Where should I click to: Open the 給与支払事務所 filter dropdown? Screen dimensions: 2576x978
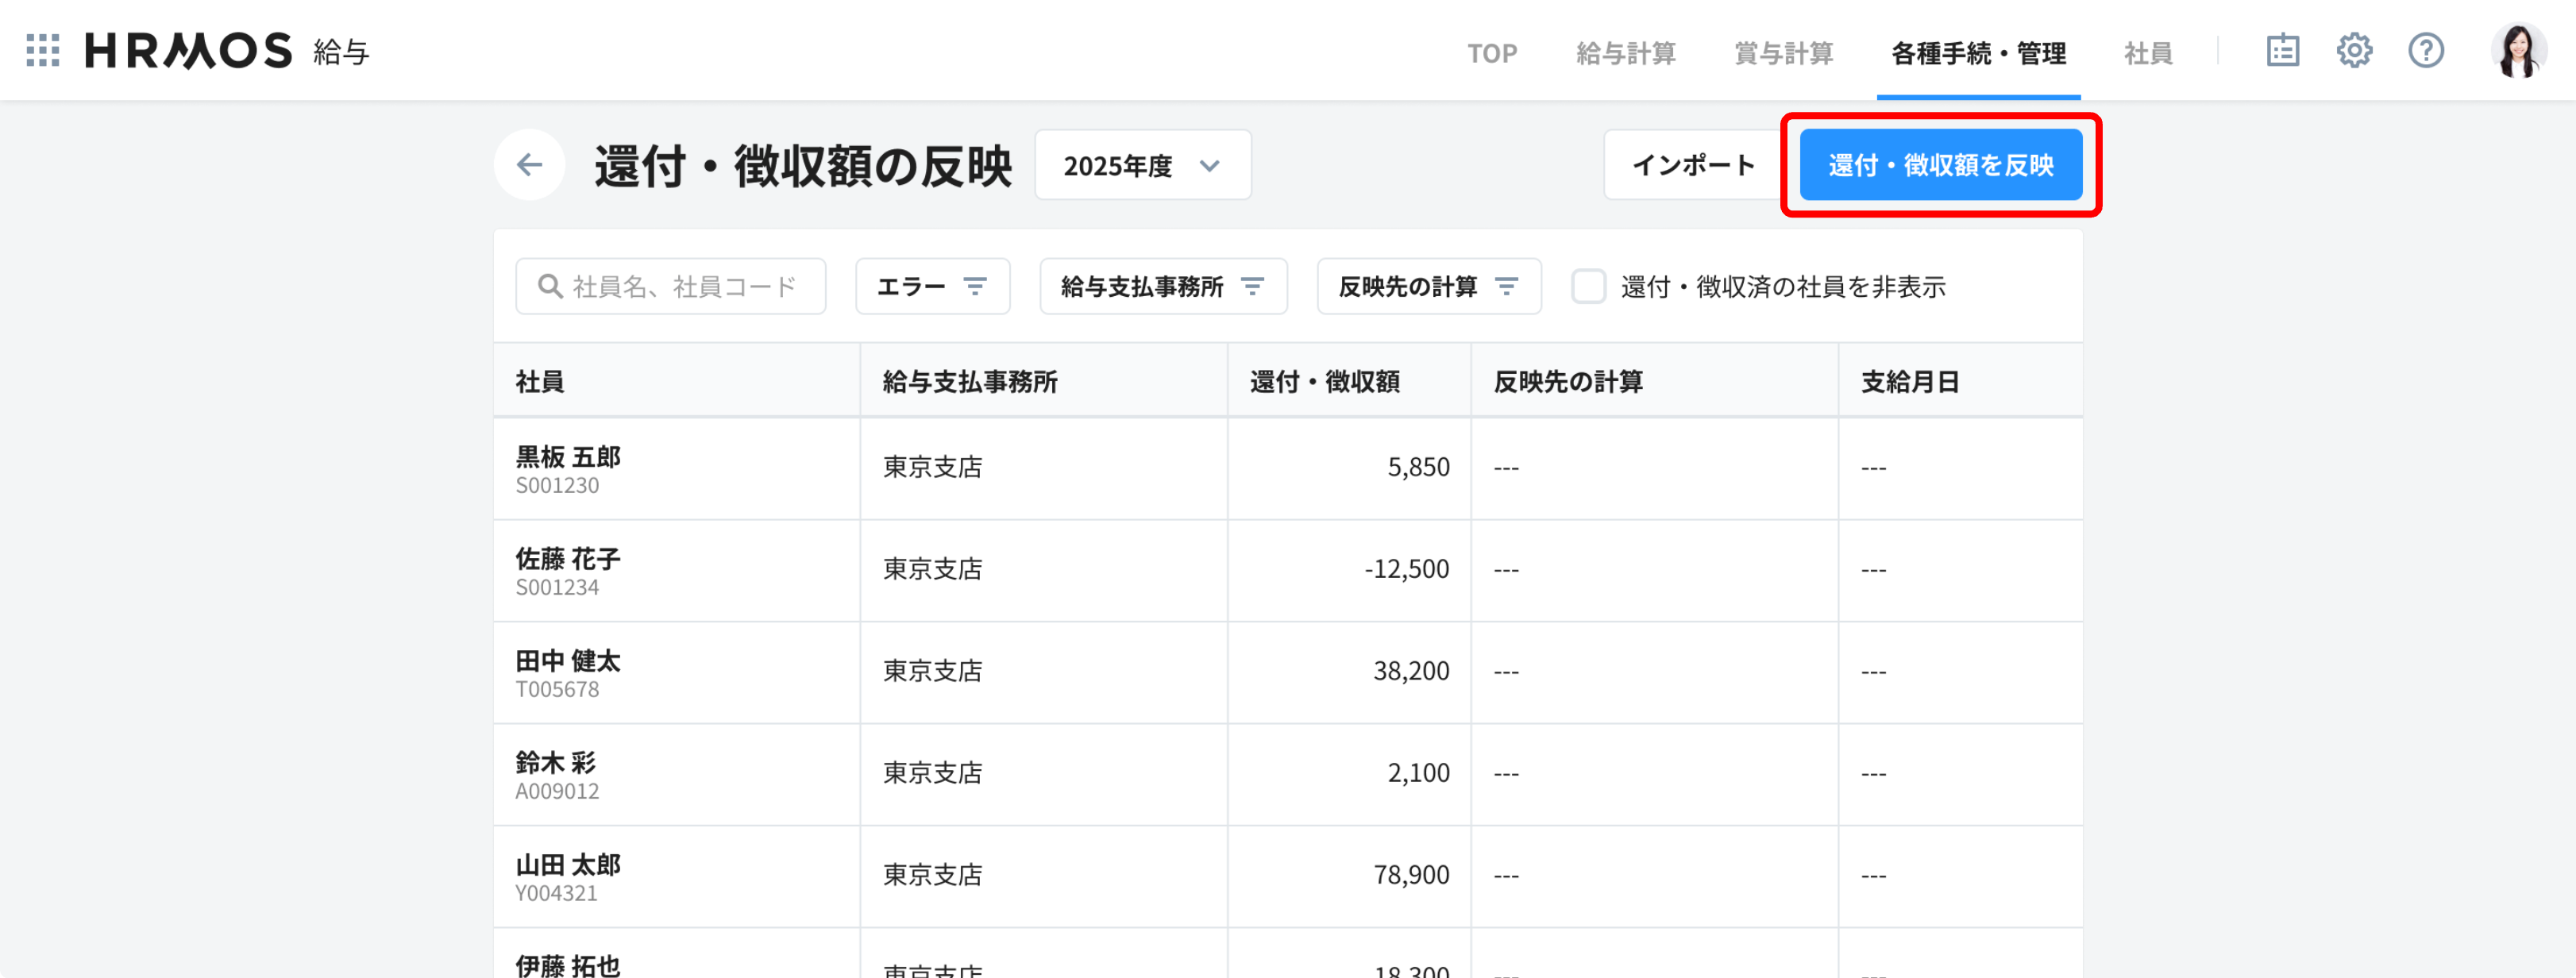1162,287
